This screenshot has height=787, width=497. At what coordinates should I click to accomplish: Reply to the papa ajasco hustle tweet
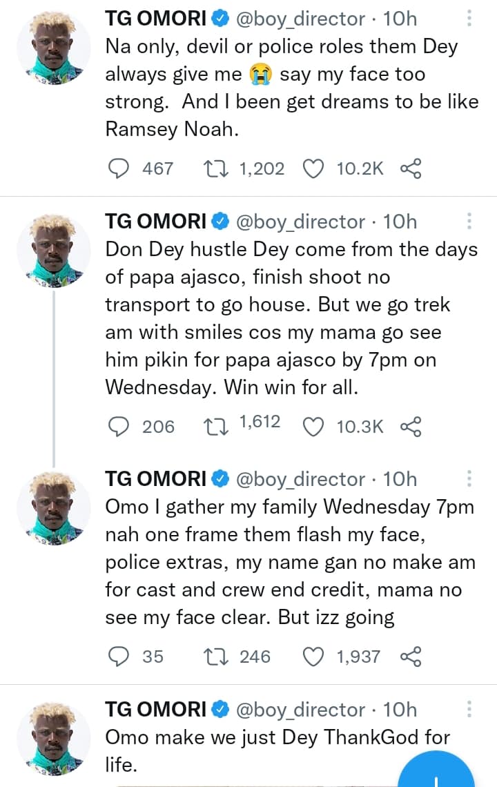[x=120, y=427]
